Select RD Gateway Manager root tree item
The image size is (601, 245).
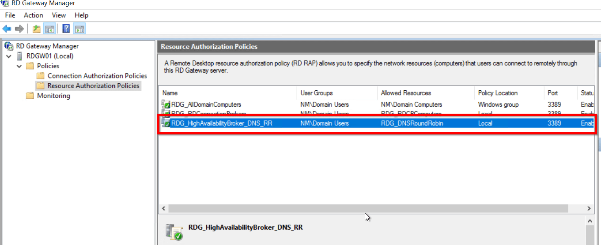(47, 46)
